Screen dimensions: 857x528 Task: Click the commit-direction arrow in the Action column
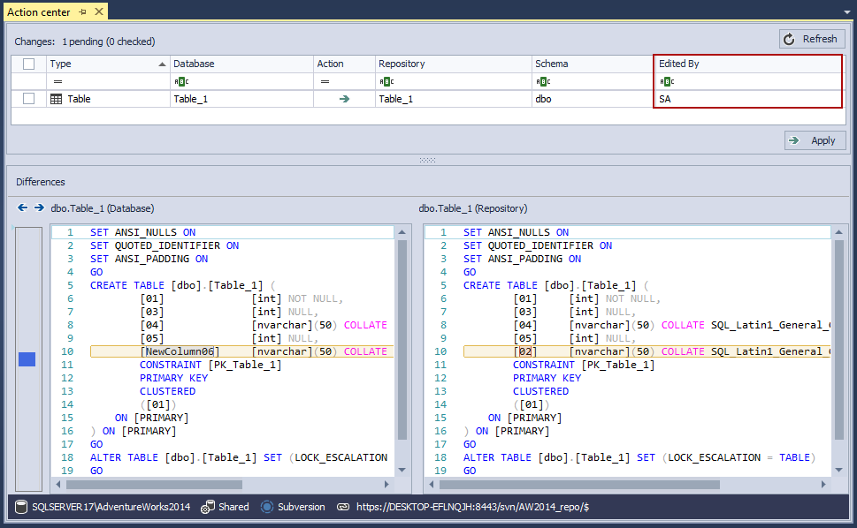[344, 99]
